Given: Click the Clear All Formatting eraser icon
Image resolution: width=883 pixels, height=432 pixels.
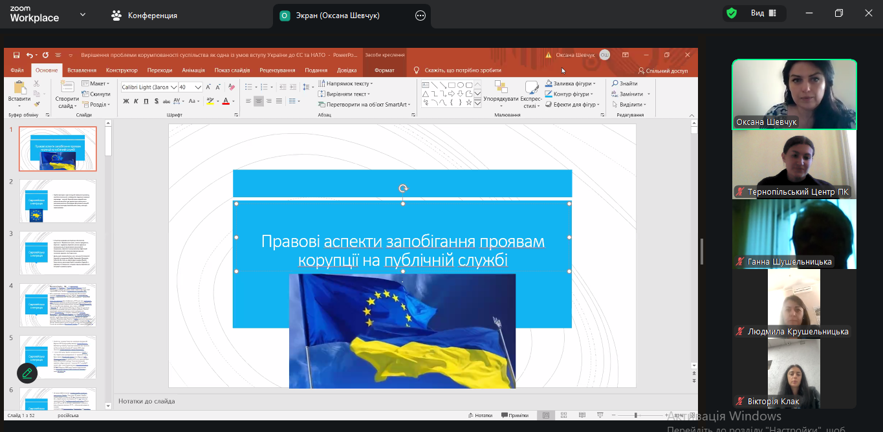Looking at the screenshot, I should 231,87.
